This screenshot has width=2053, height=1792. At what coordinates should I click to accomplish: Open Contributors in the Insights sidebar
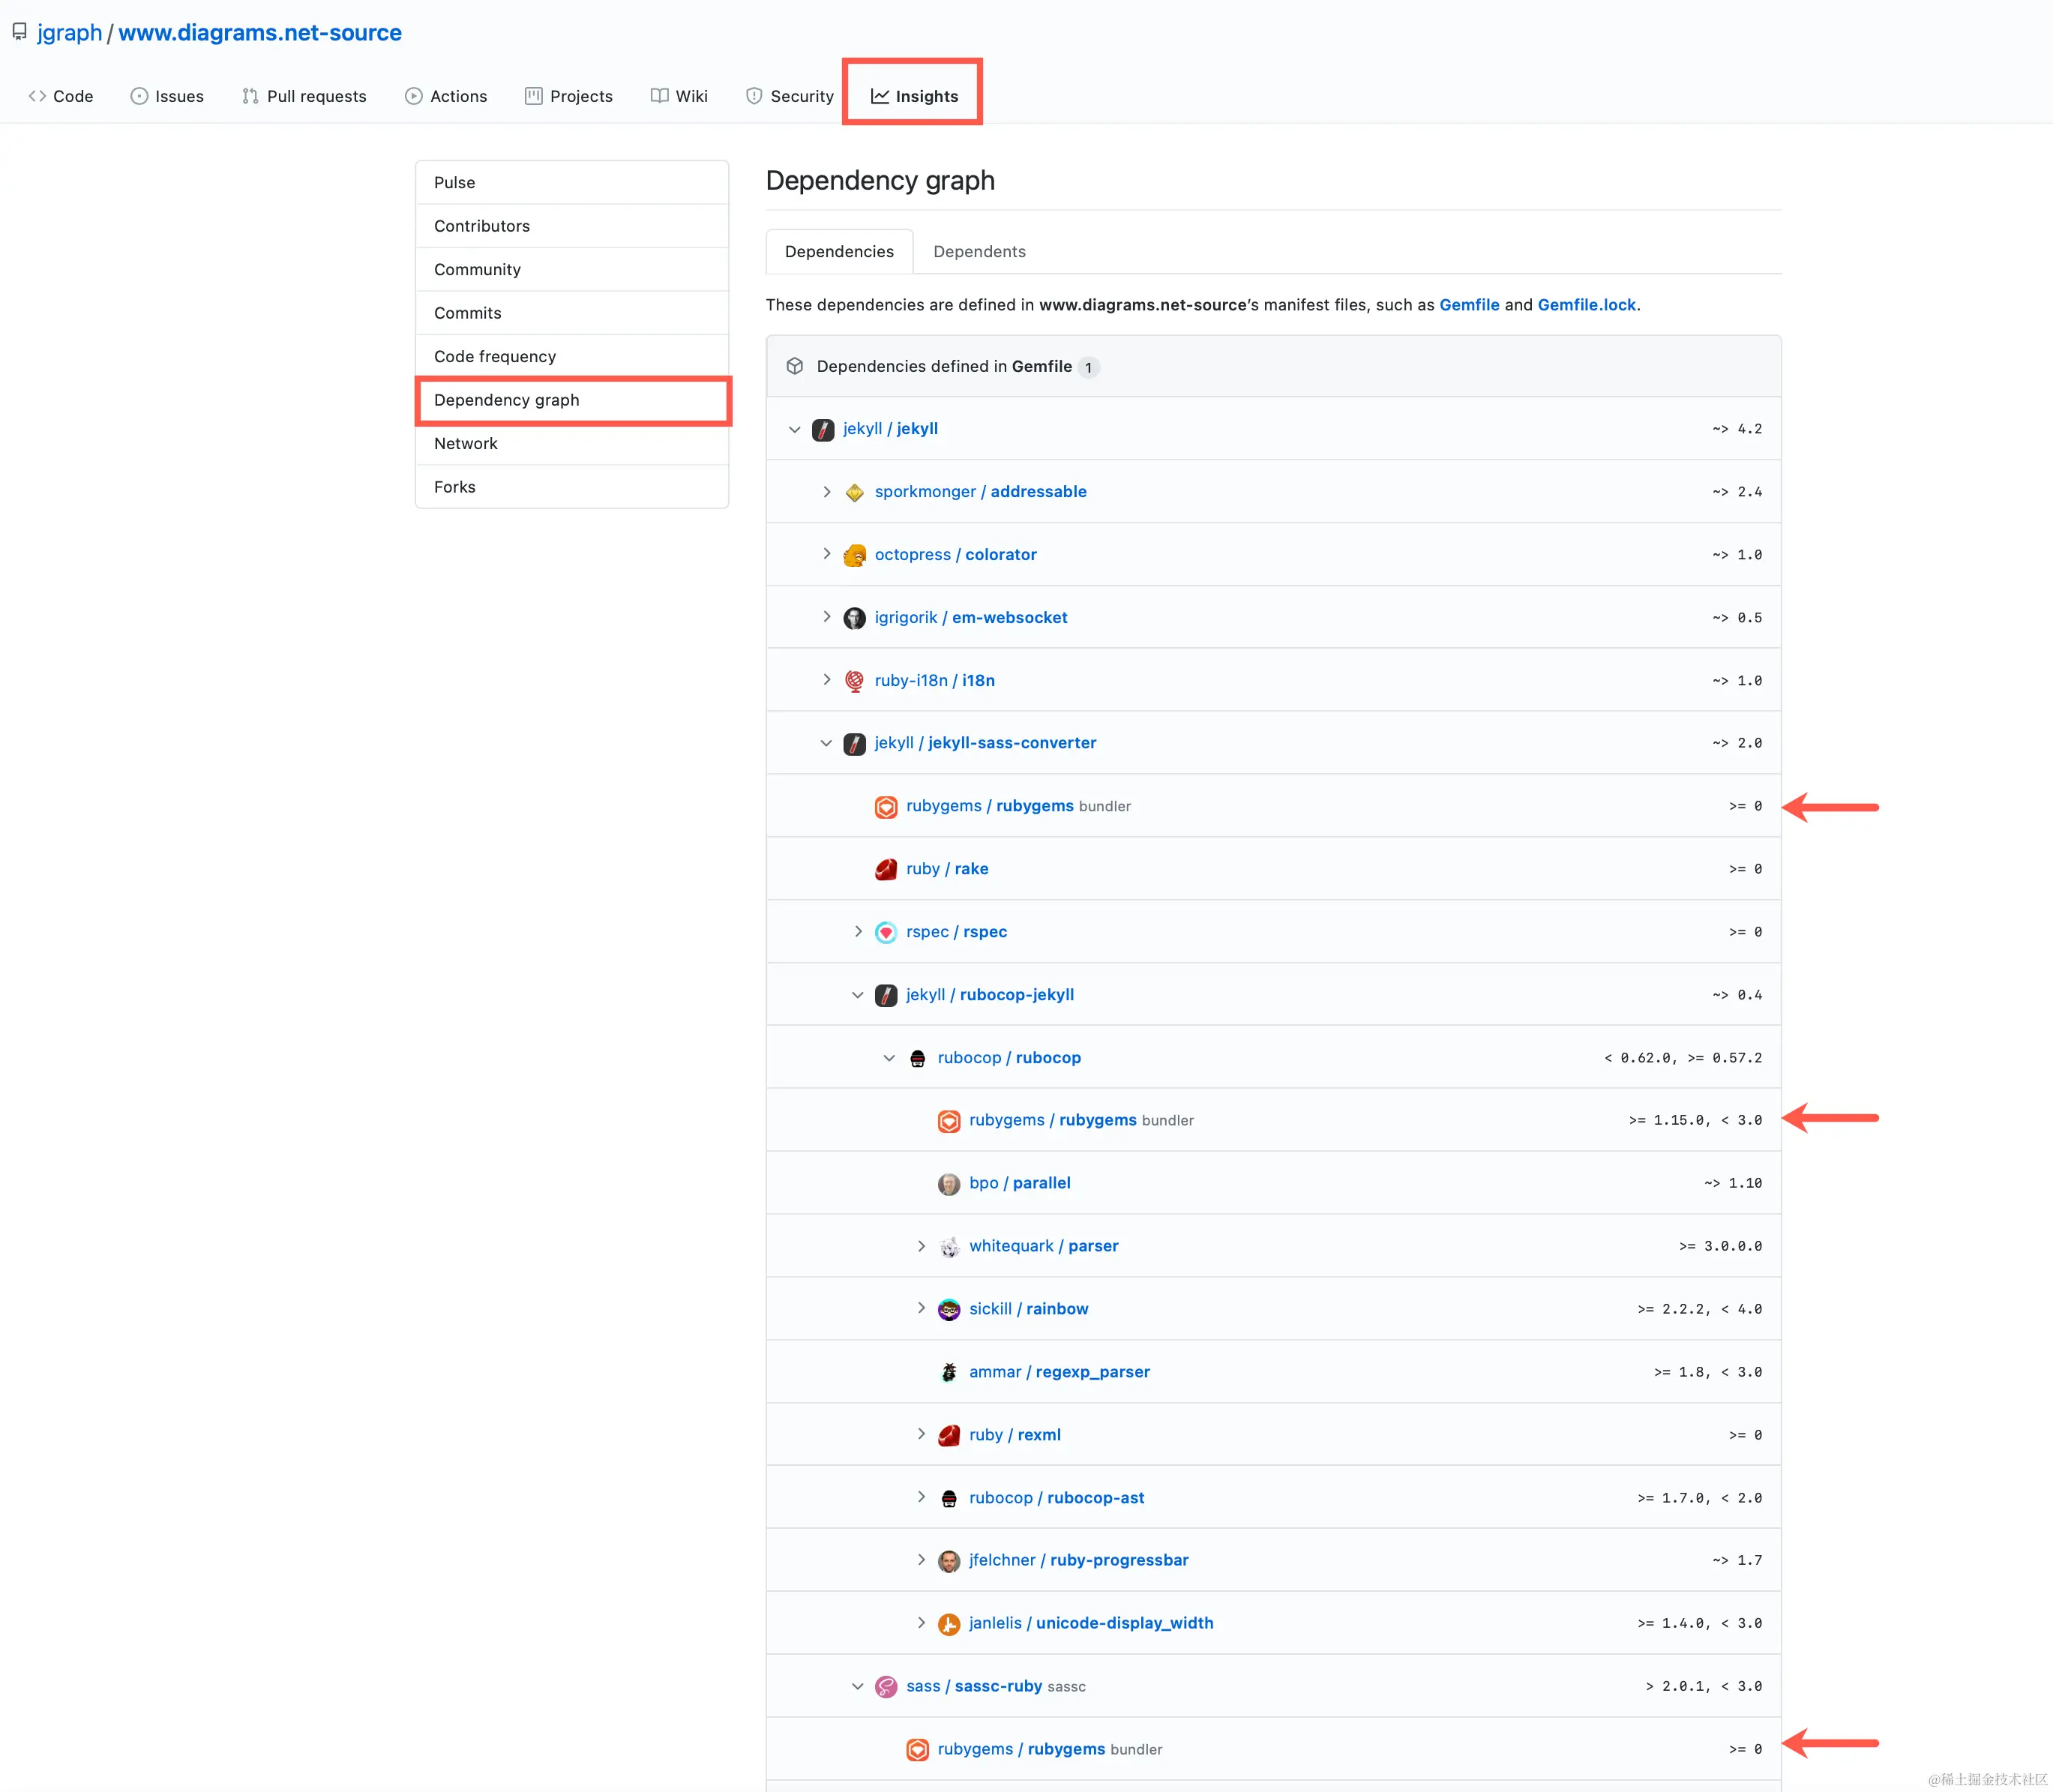(x=481, y=226)
